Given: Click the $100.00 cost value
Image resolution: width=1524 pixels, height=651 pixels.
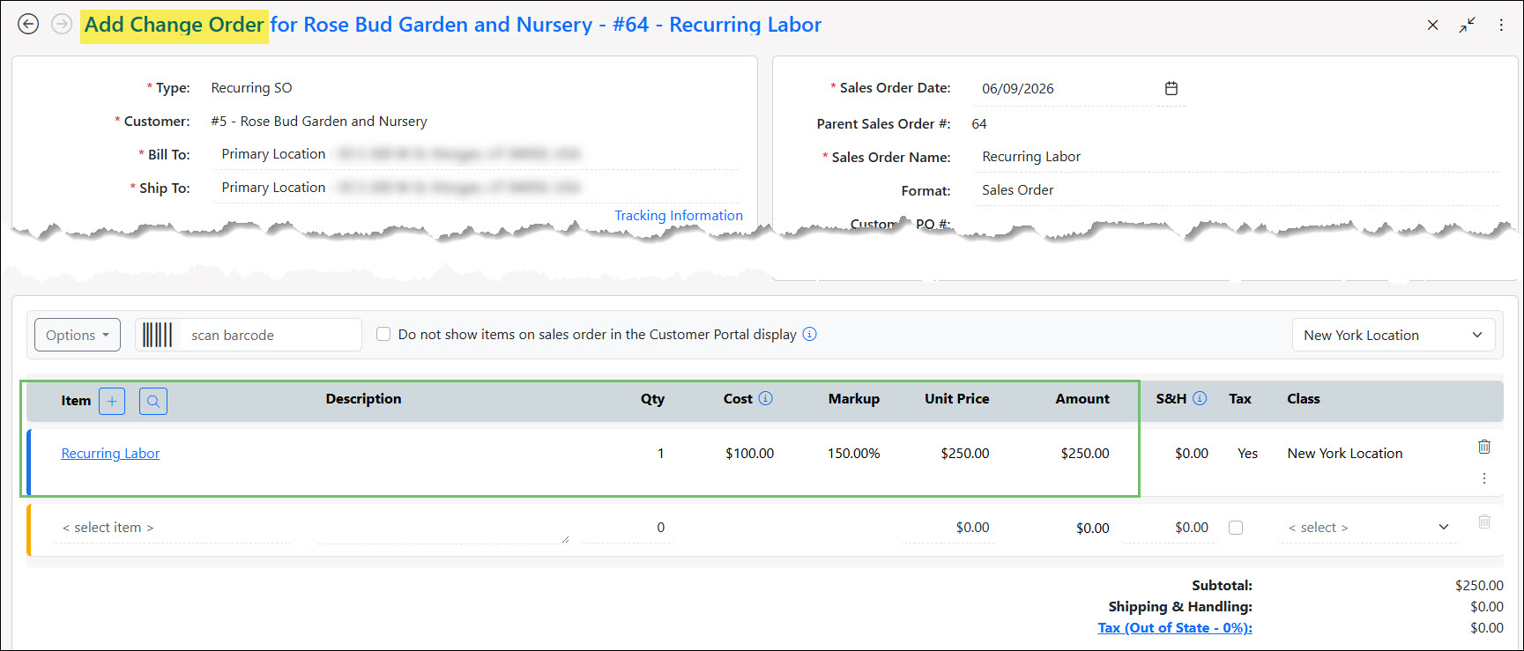Looking at the screenshot, I should pyautogui.click(x=749, y=454).
